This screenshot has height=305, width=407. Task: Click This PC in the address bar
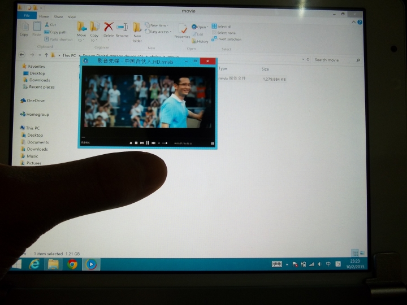[x=69, y=55]
